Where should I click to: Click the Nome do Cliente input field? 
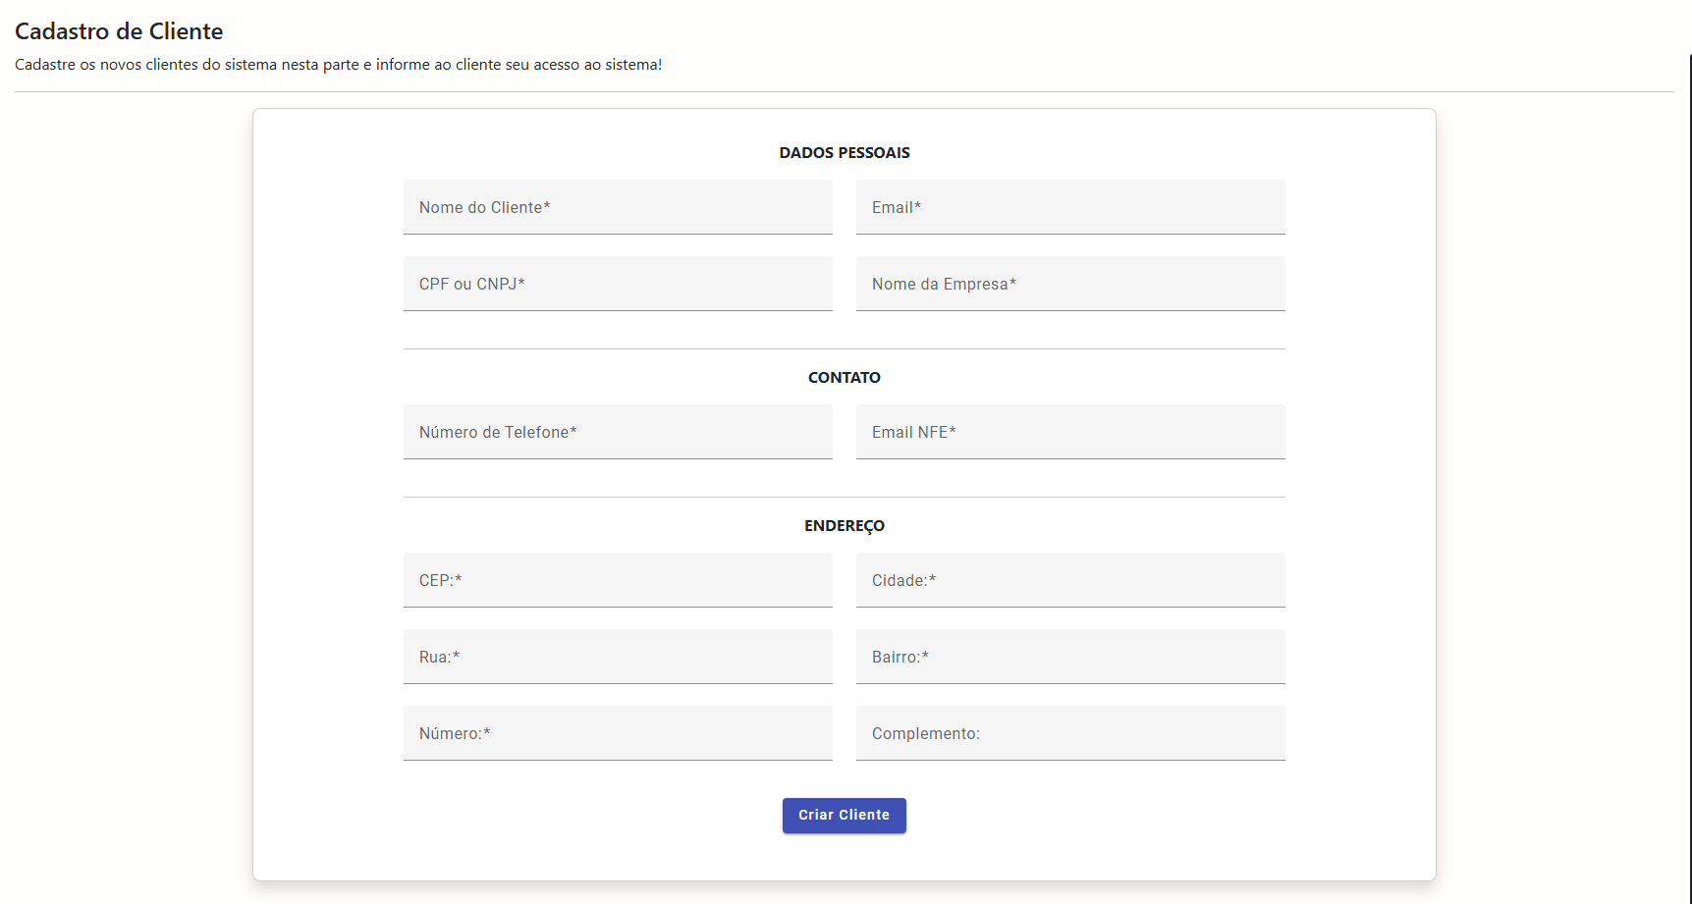point(618,207)
